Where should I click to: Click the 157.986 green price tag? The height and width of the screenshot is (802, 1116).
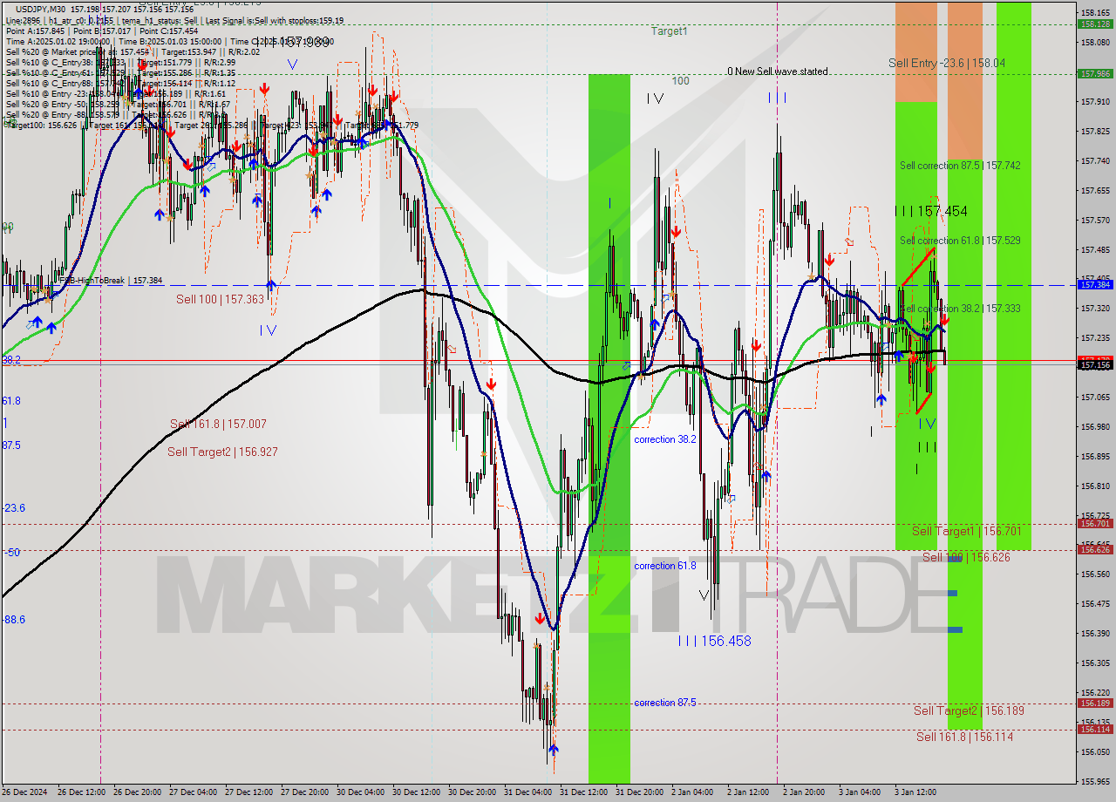pyautogui.click(x=1095, y=74)
